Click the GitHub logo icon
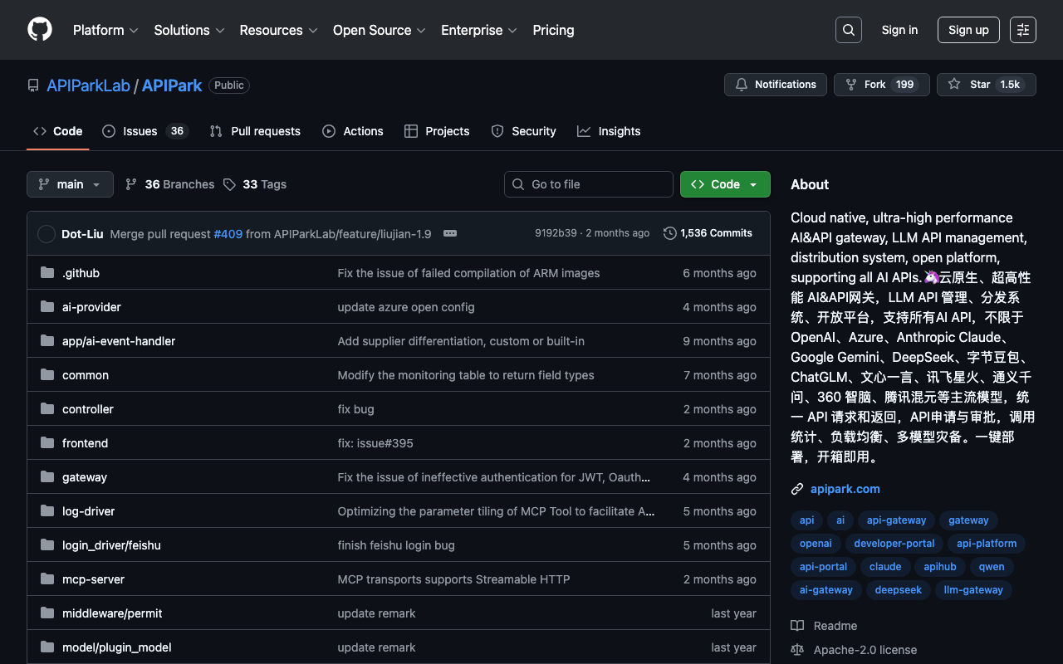The width and height of the screenshot is (1063, 664). (40, 30)
